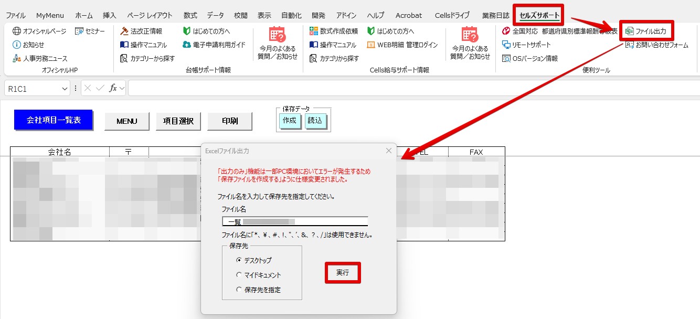Click the ファイル出力 Excel icon
Screen dimensions: 700x319
click(x=629, y=31)
